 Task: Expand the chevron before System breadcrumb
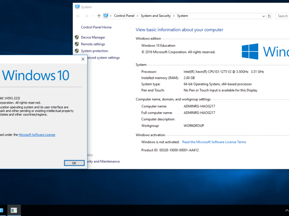(174, 16)
